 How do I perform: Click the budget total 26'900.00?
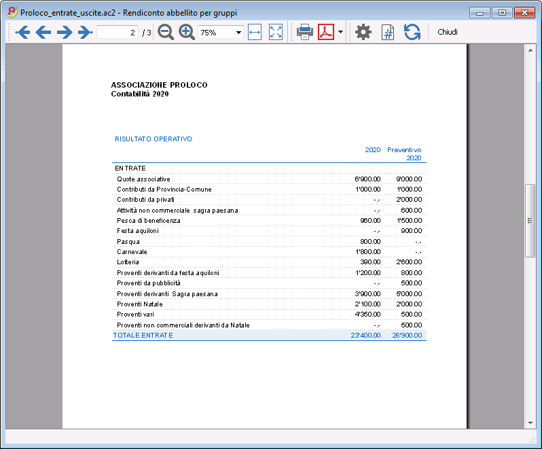click(x=408, y=336)
